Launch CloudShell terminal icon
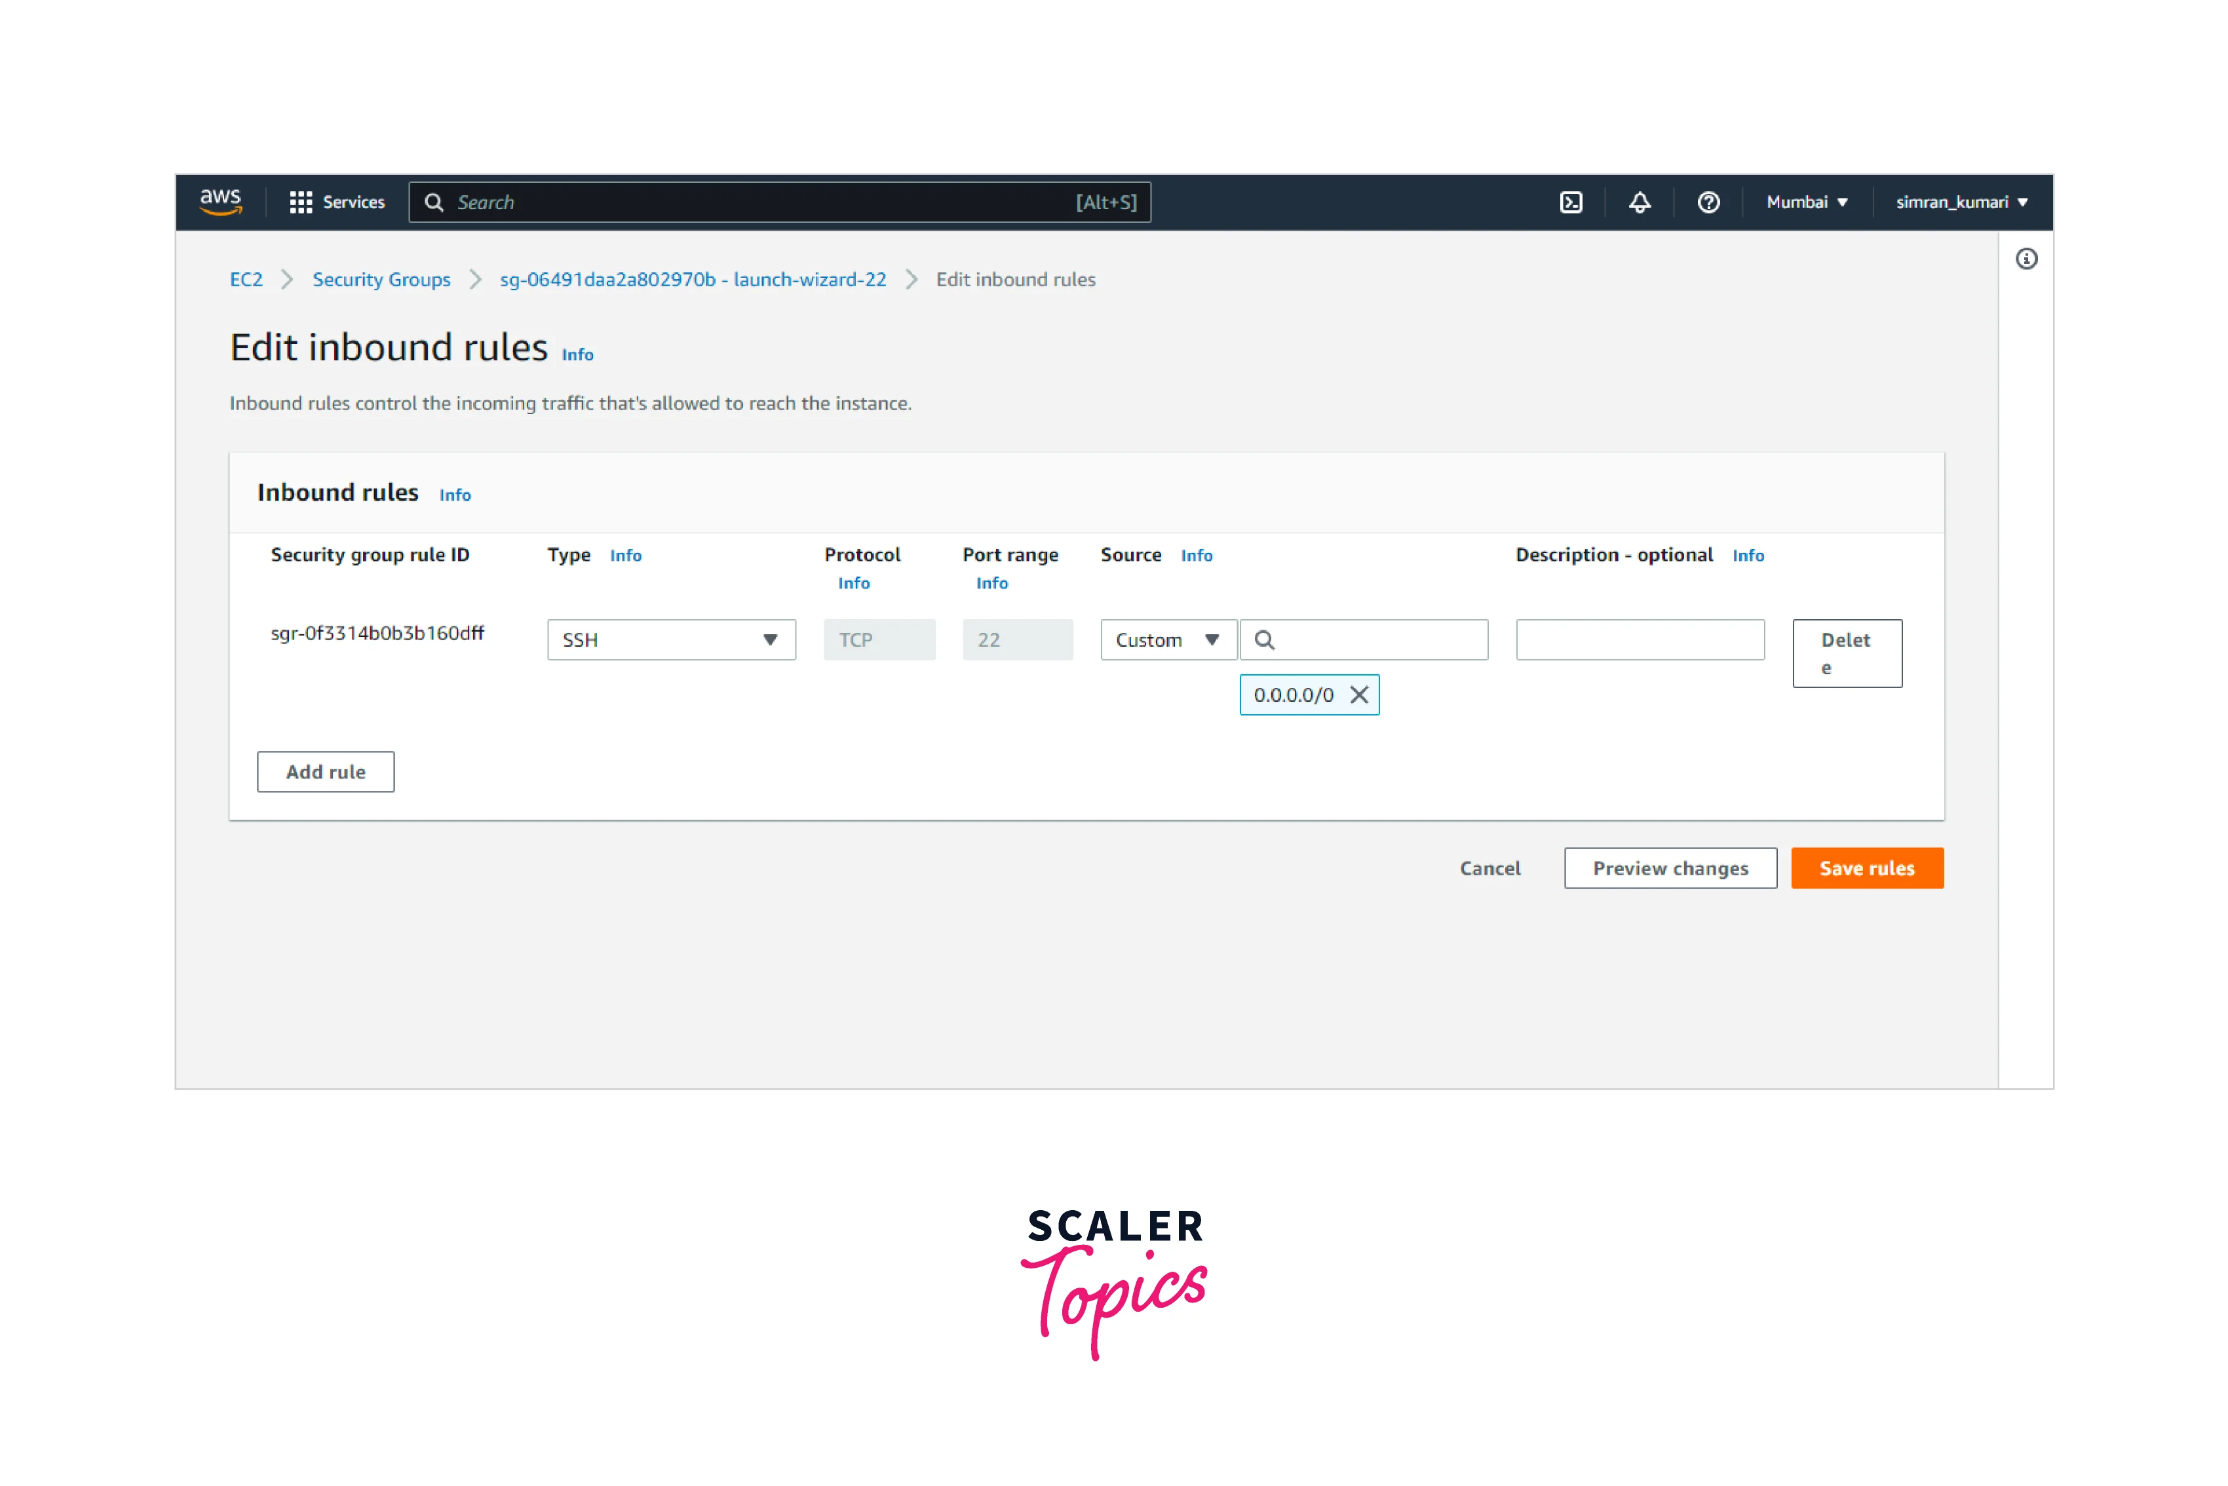Image resolution: width=2228 pixels, height=1486 pixels. point(1570,202)
